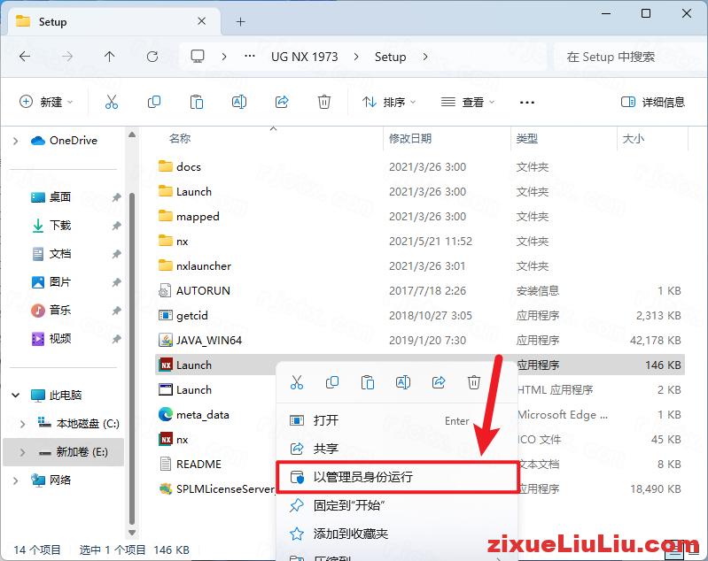The image size is (708, 561).
Task: Expand the 本地磁盘 (C:) node
Action: [22, 424]
